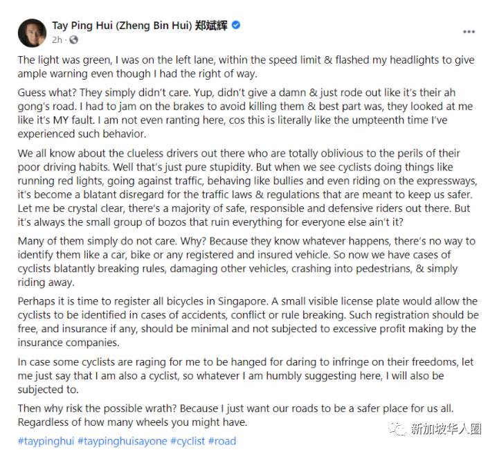
Task: Click the blue verified badge icon
Action: point(236,26)
